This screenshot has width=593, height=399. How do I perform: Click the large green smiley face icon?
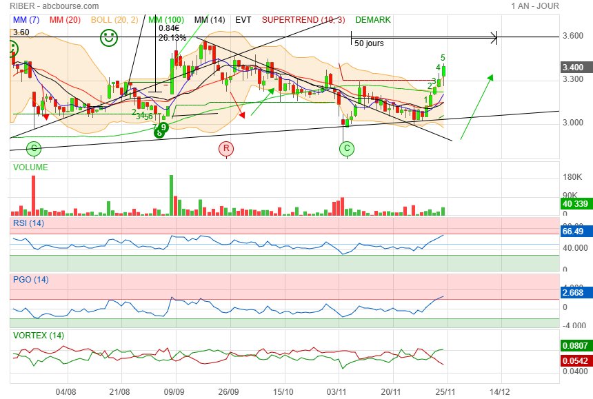[108, 38]
